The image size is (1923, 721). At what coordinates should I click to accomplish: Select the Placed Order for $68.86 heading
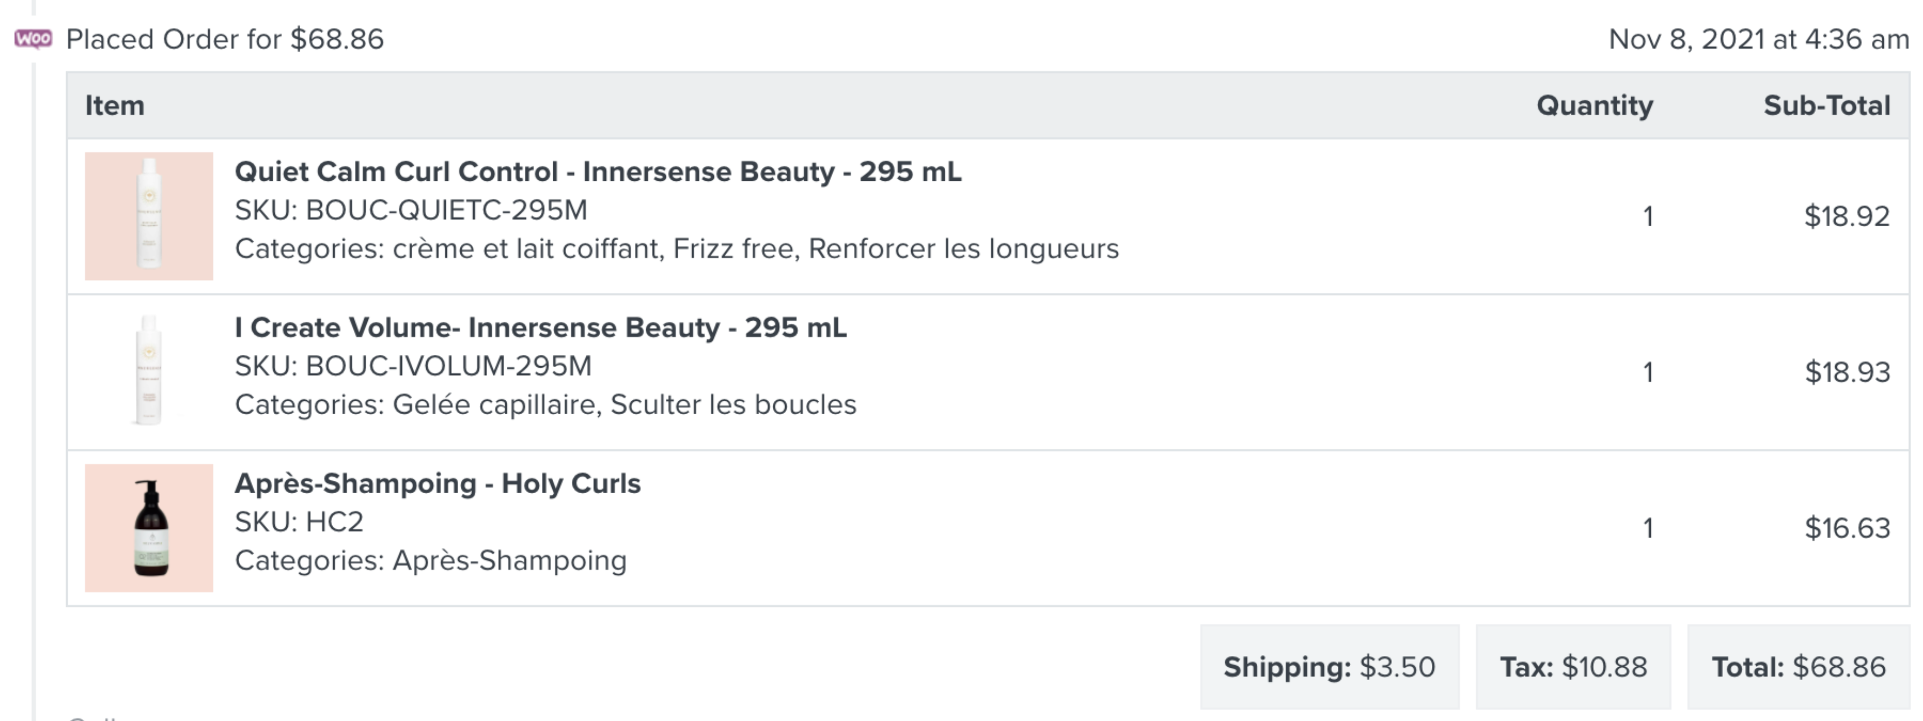tap(225, 39)
